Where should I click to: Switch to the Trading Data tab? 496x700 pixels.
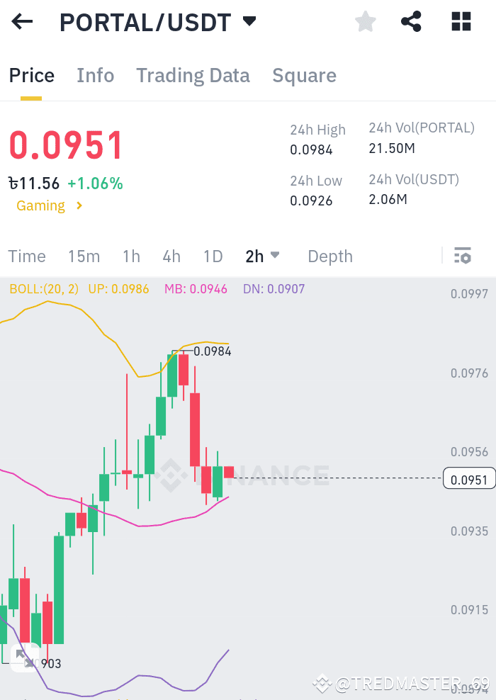(193, 75)
